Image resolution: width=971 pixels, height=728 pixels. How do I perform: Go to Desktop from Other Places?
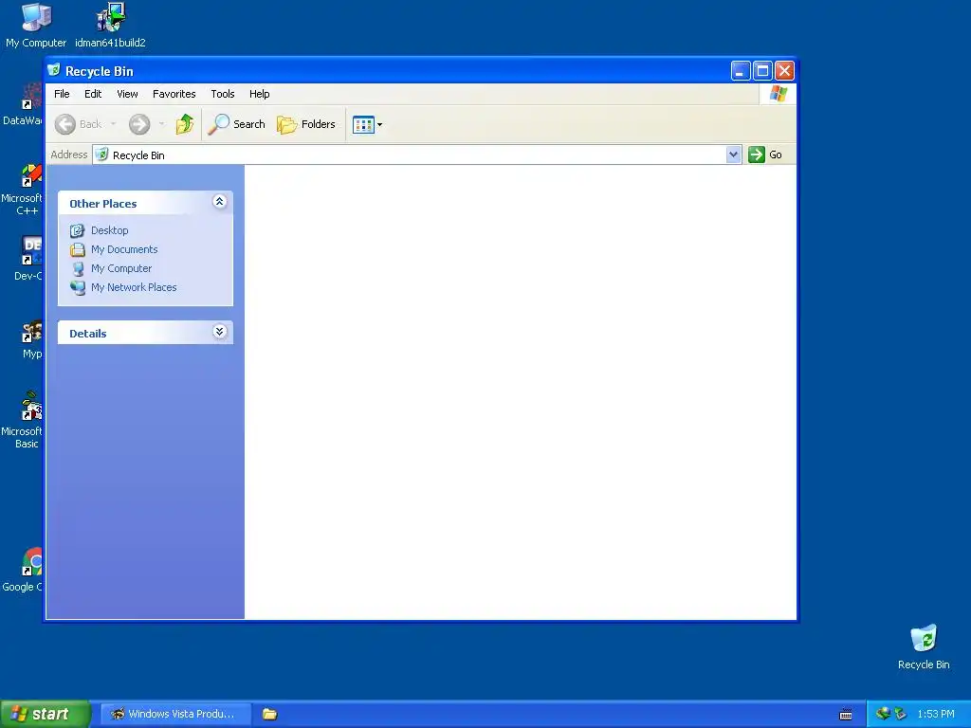pos(110,230)
